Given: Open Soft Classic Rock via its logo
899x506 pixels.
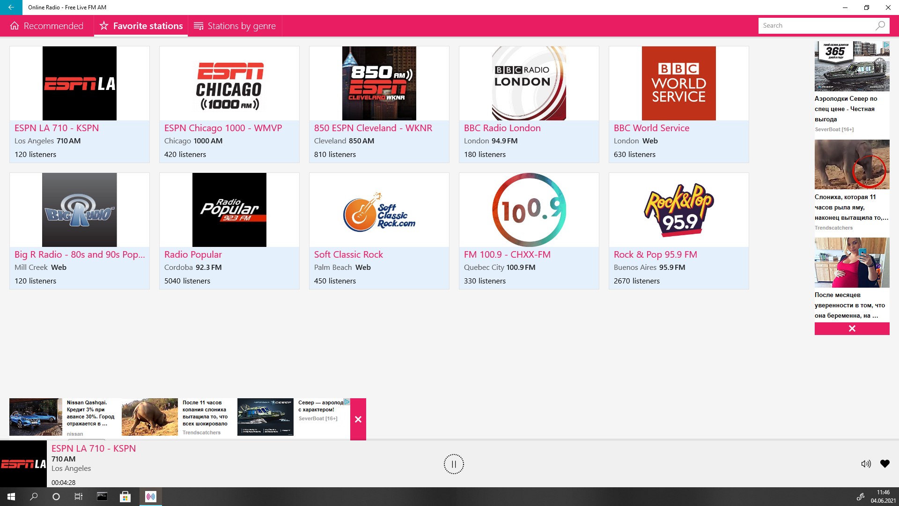Looking at the screenshot, I should (x=379, y=210).
